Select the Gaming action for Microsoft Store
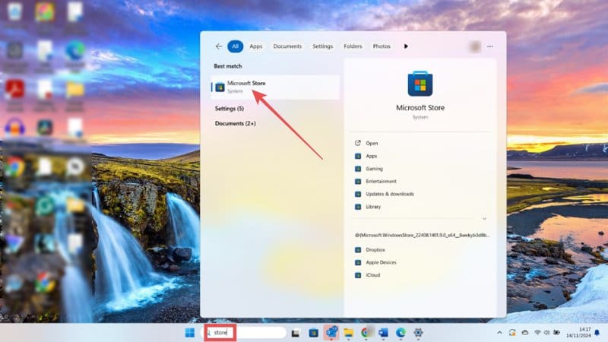 pos(374,169)
